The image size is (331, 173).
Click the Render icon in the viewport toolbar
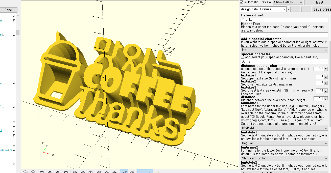[x=33, y=172]
